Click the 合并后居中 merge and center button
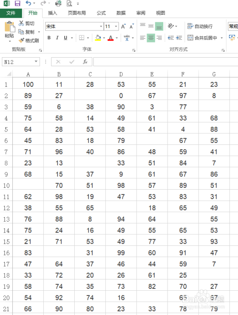 [203, 38]
